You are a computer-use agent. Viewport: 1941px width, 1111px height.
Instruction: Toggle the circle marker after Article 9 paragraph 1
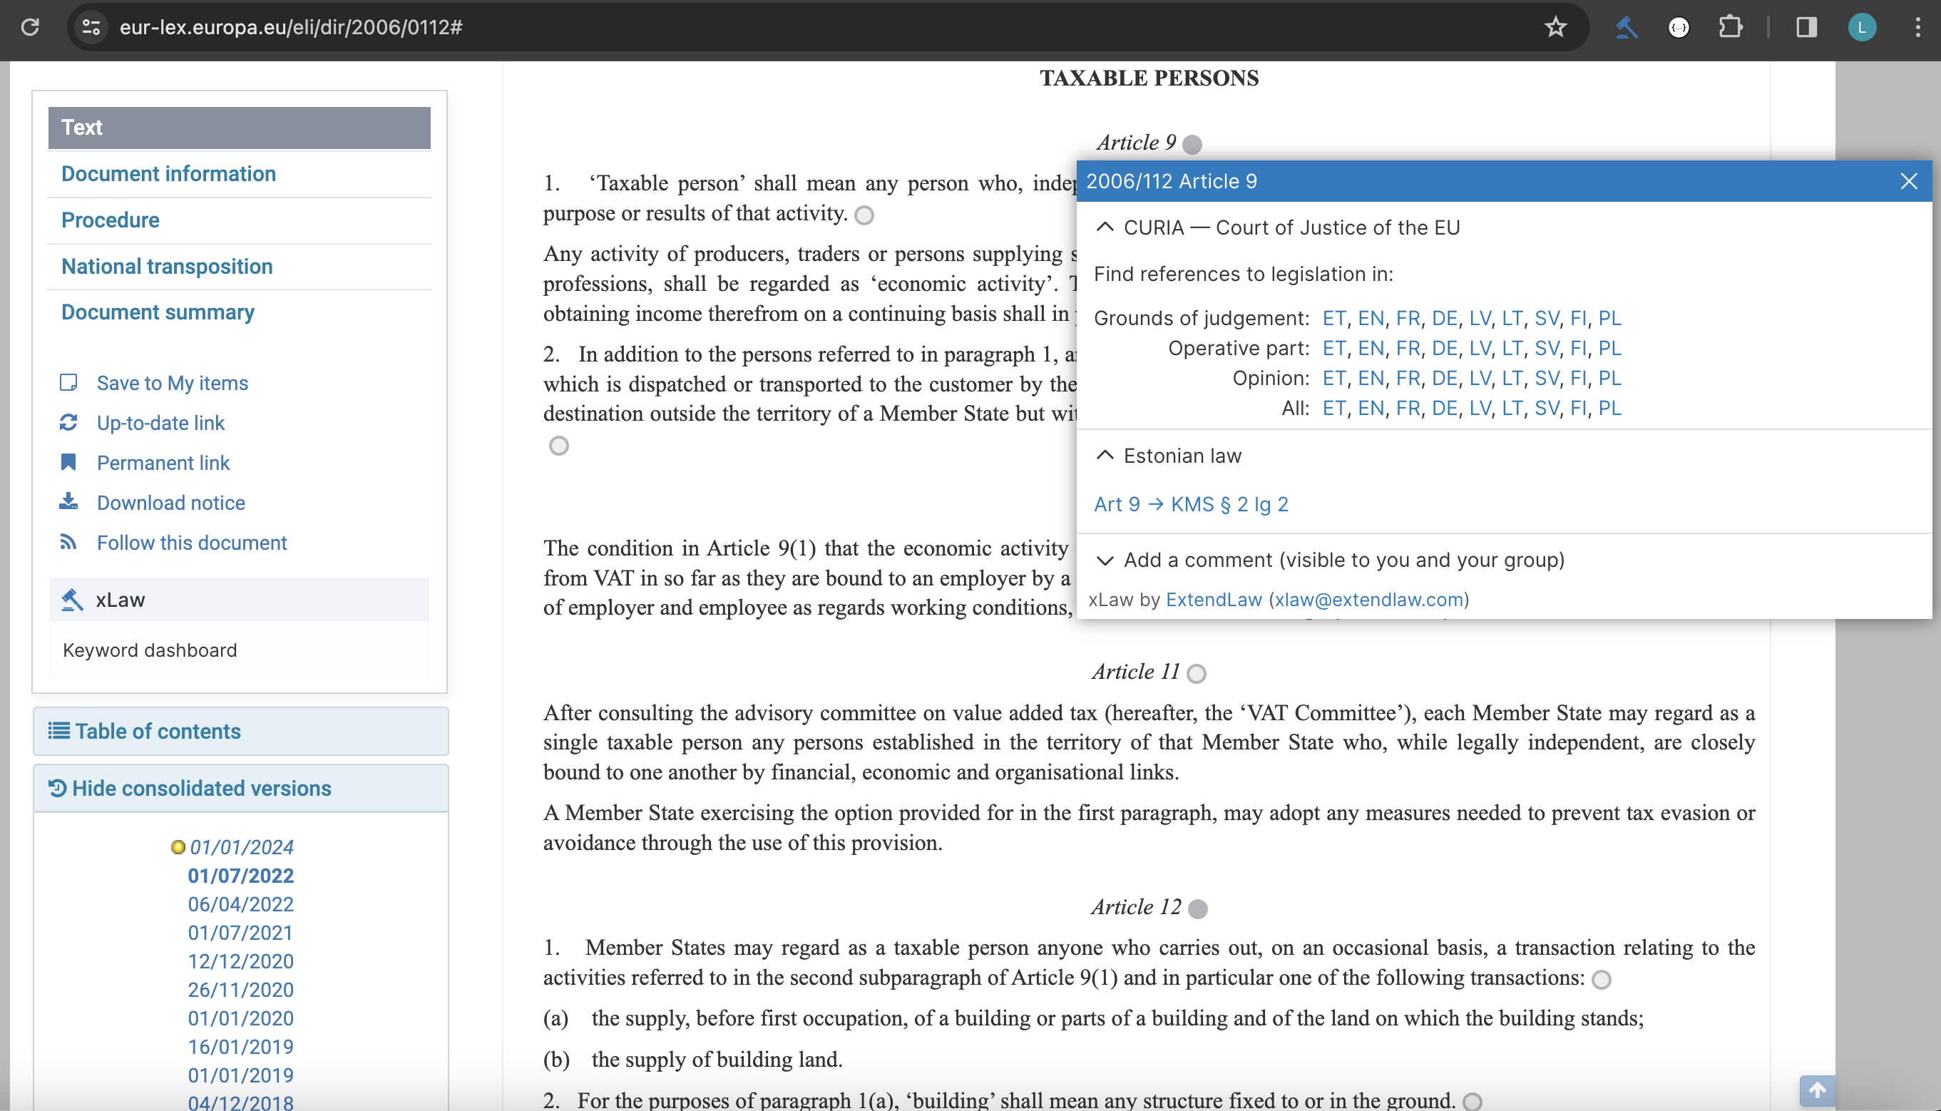(864, 215)
